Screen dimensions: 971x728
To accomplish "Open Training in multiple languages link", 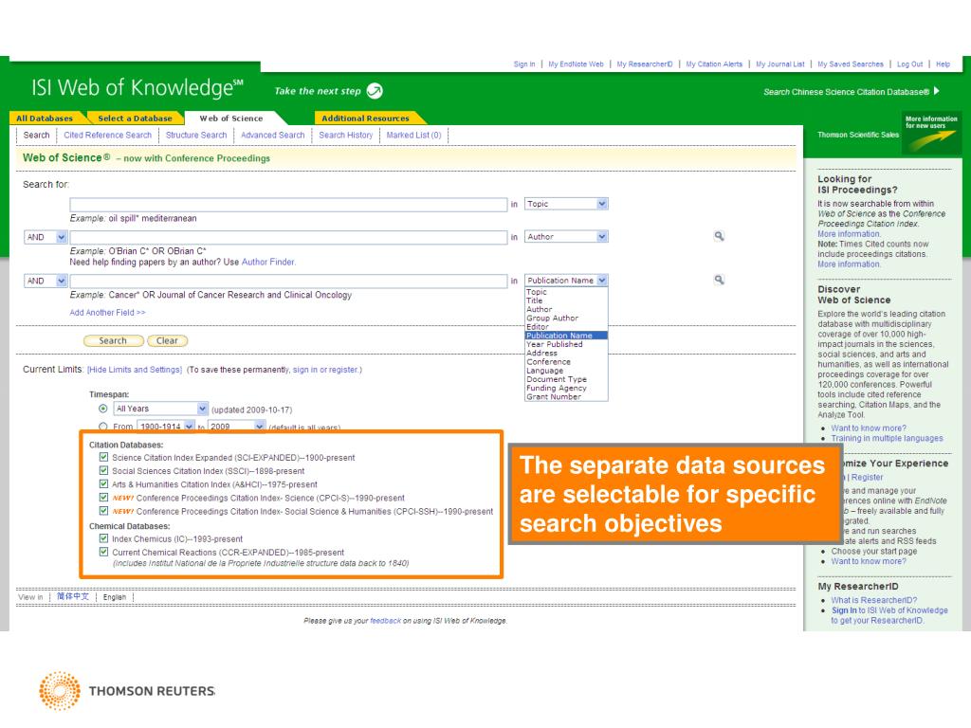I will pos(887,438).
